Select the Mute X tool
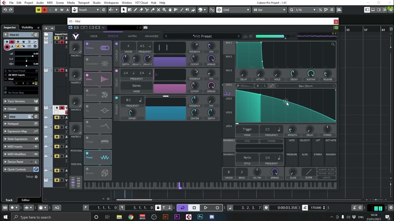 pos(159,10)
